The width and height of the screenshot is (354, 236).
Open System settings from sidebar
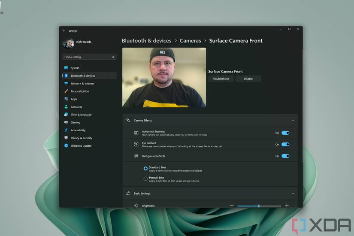coord(75,68)
